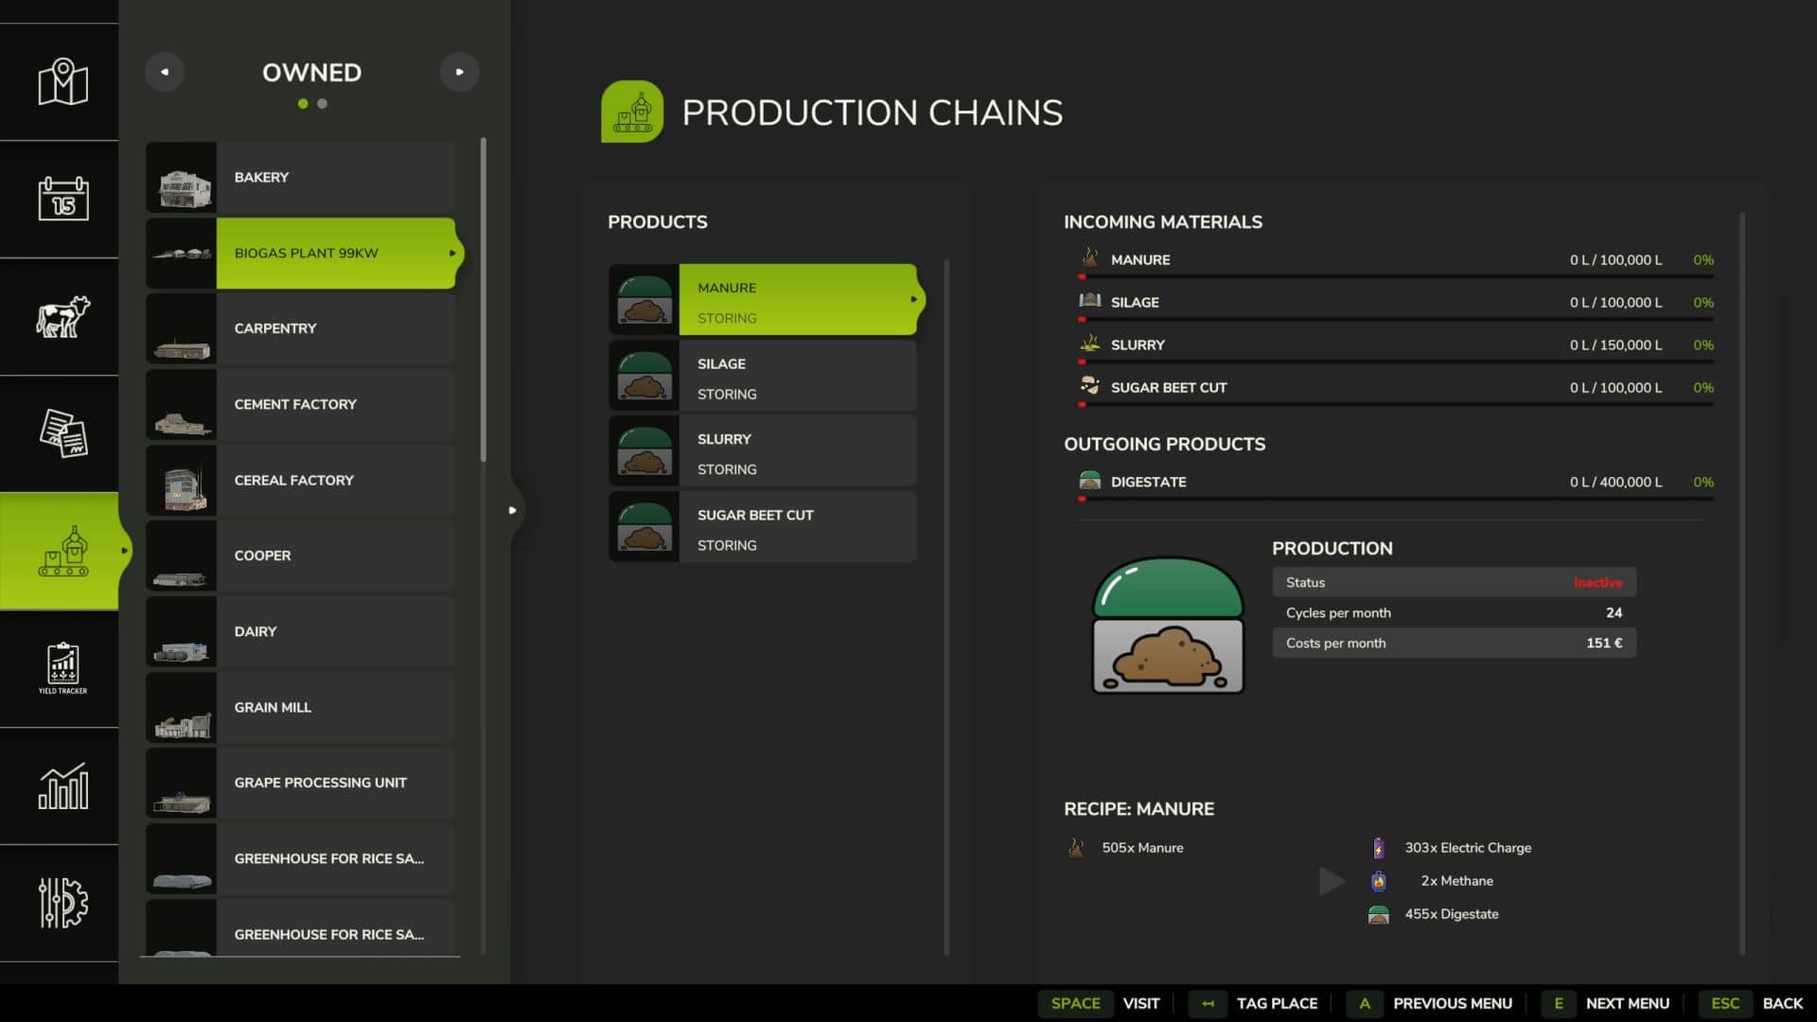The image size is (1817, 1022).
Task: Select the production chains sidebar icon
Action: click(x=62, y=551)
